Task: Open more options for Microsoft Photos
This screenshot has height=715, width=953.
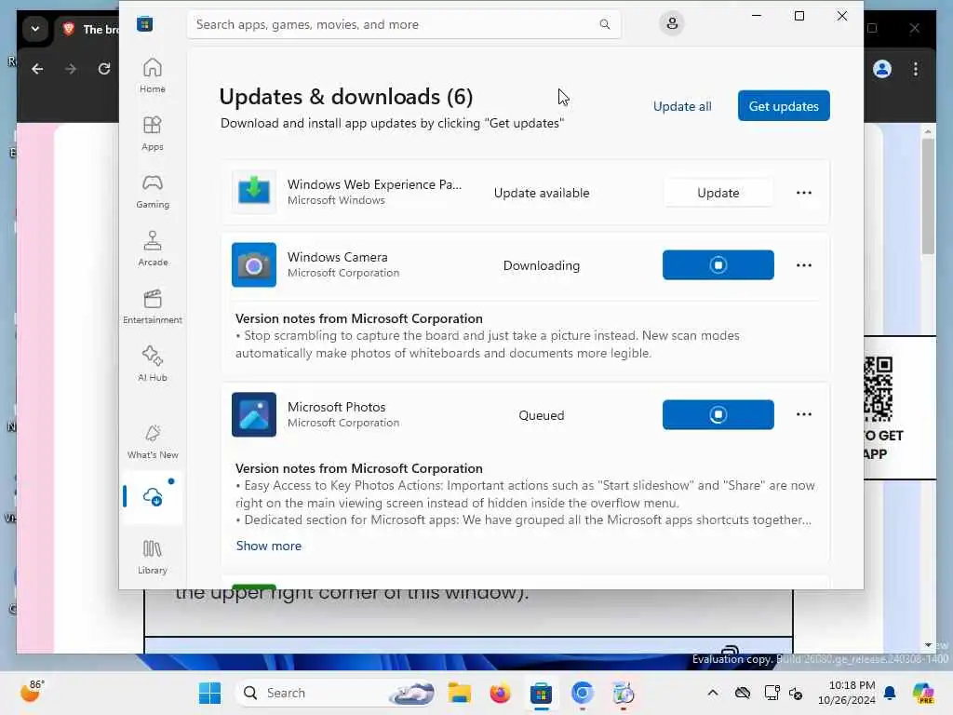Action: pyautogui.click(x=803, y=414)
